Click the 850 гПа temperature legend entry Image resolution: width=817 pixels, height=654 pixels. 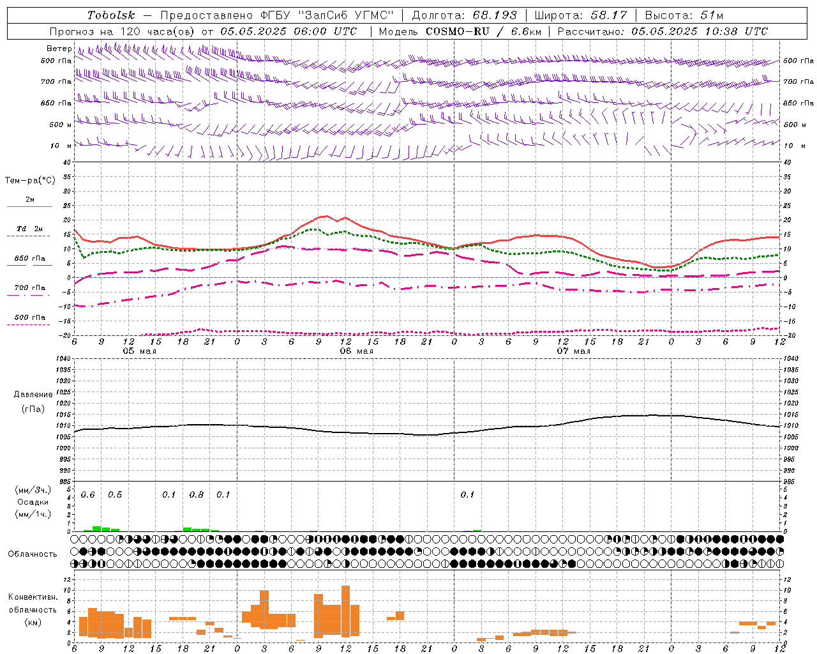pos(30,259)
